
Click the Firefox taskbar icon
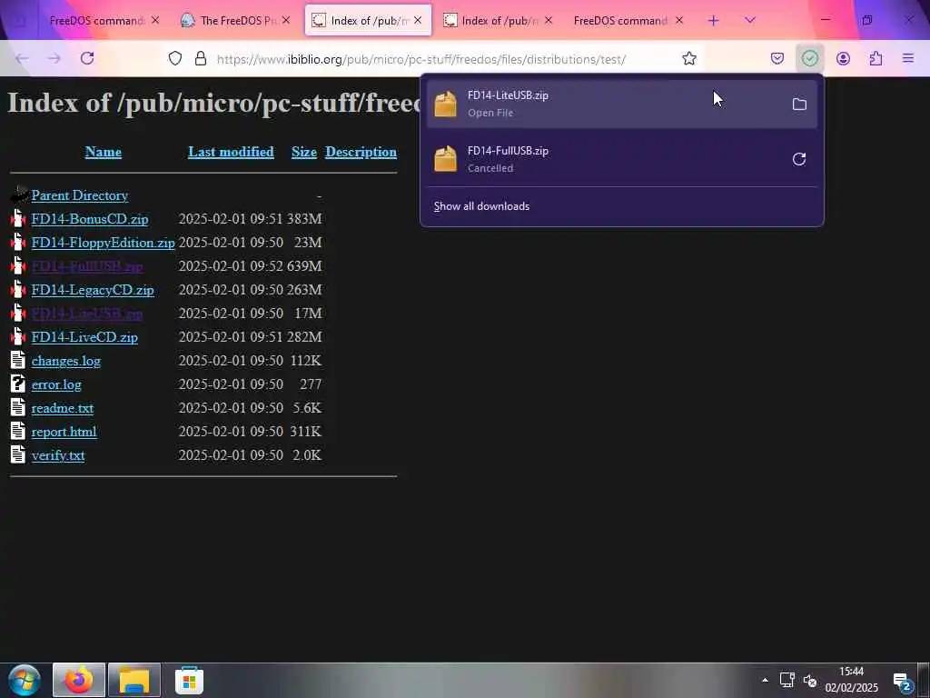tap(79, 680)
